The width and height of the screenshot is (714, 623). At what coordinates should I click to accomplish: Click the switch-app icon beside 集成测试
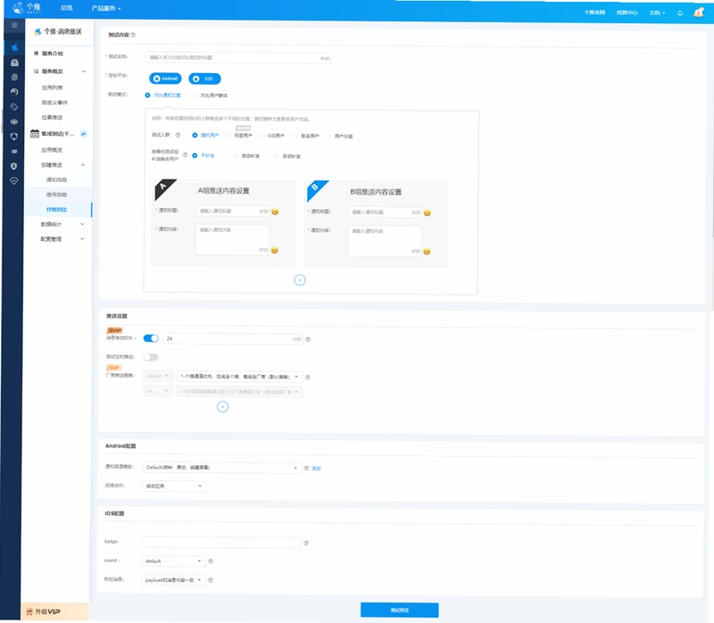(x=83, y=134)
